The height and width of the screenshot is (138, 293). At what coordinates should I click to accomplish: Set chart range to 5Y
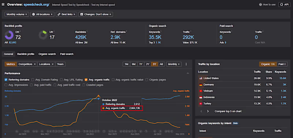tap(155, 64)
